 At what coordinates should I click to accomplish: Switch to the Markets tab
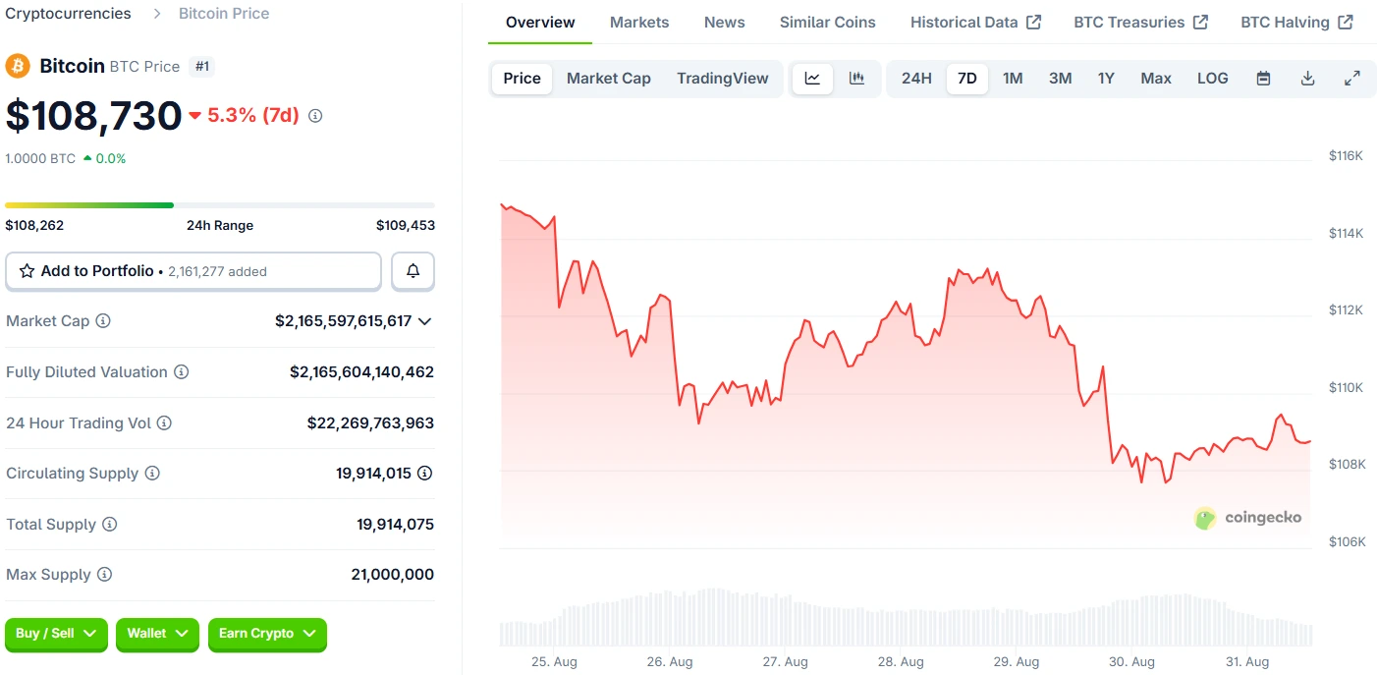click(x=639, y=21)
